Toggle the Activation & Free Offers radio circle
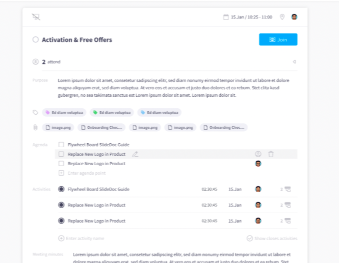Screen dimensions: 339x263 click(35, 40)
